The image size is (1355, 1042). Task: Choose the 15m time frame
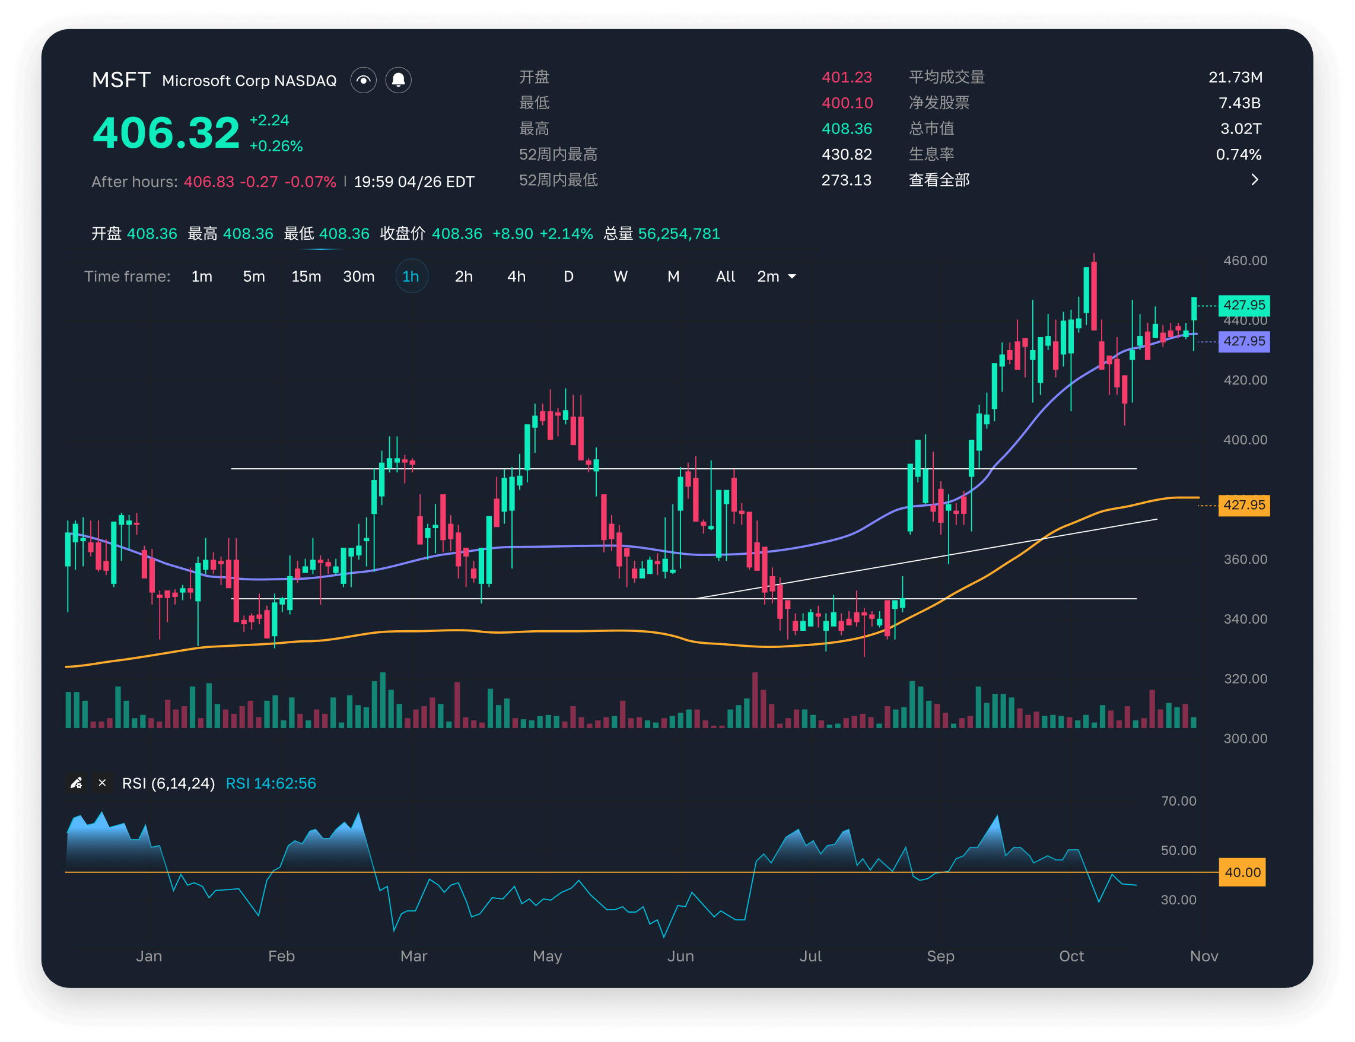pos(306,277)
